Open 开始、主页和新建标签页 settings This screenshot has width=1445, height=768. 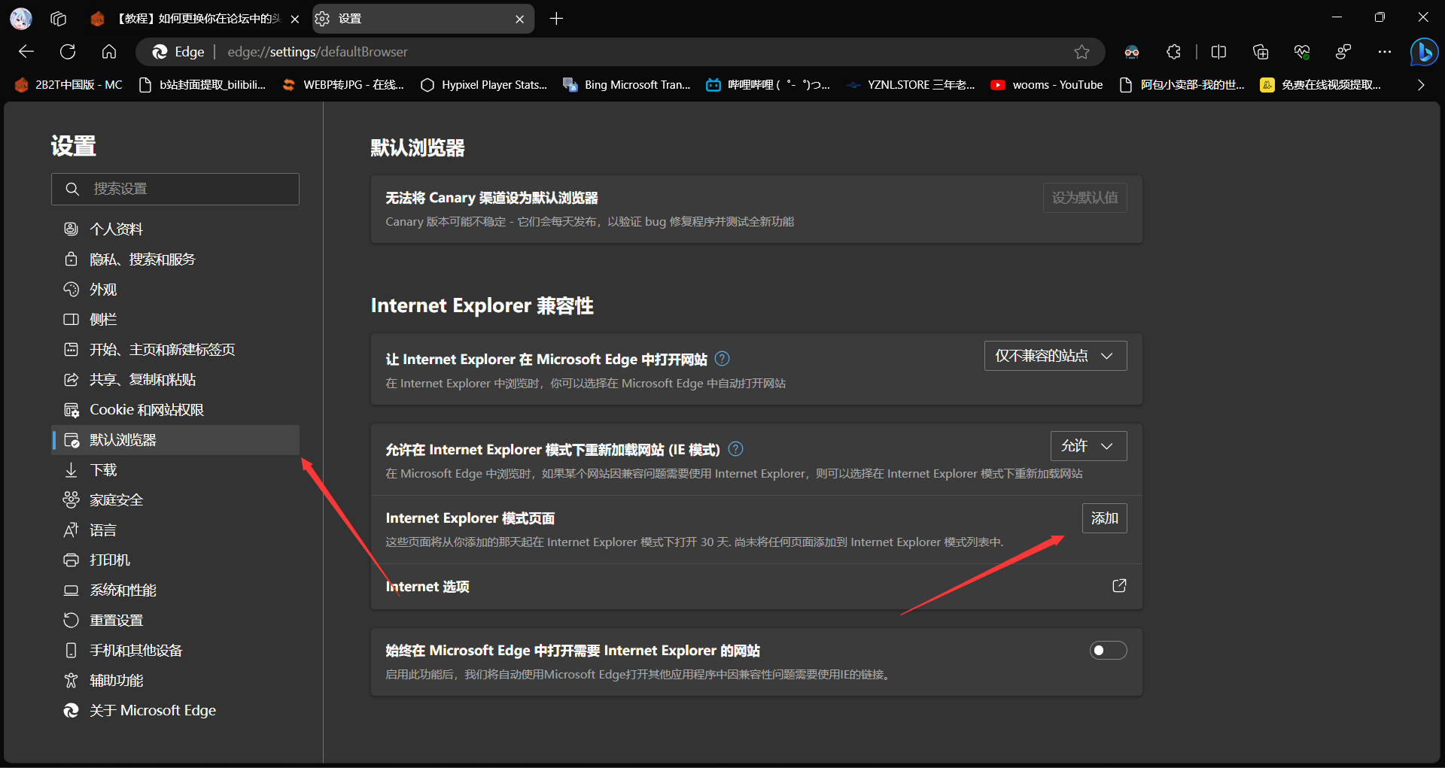(x=175, y=350)
